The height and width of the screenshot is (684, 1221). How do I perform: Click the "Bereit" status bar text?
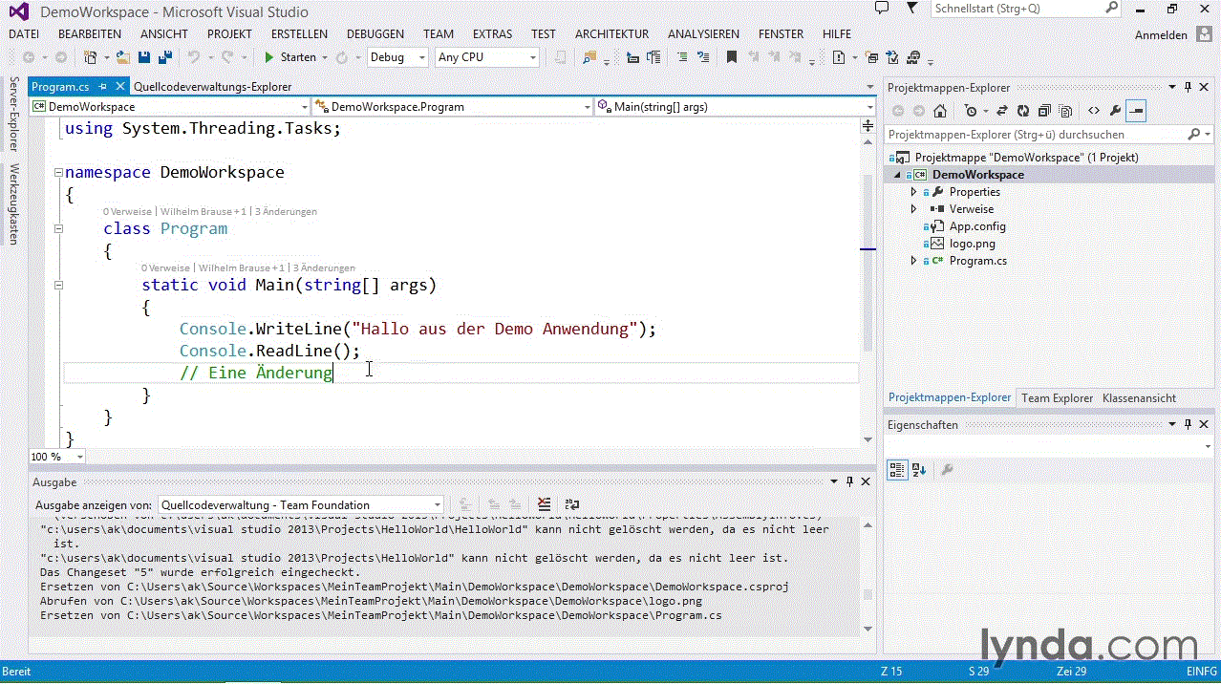click(x=17, y=672)
